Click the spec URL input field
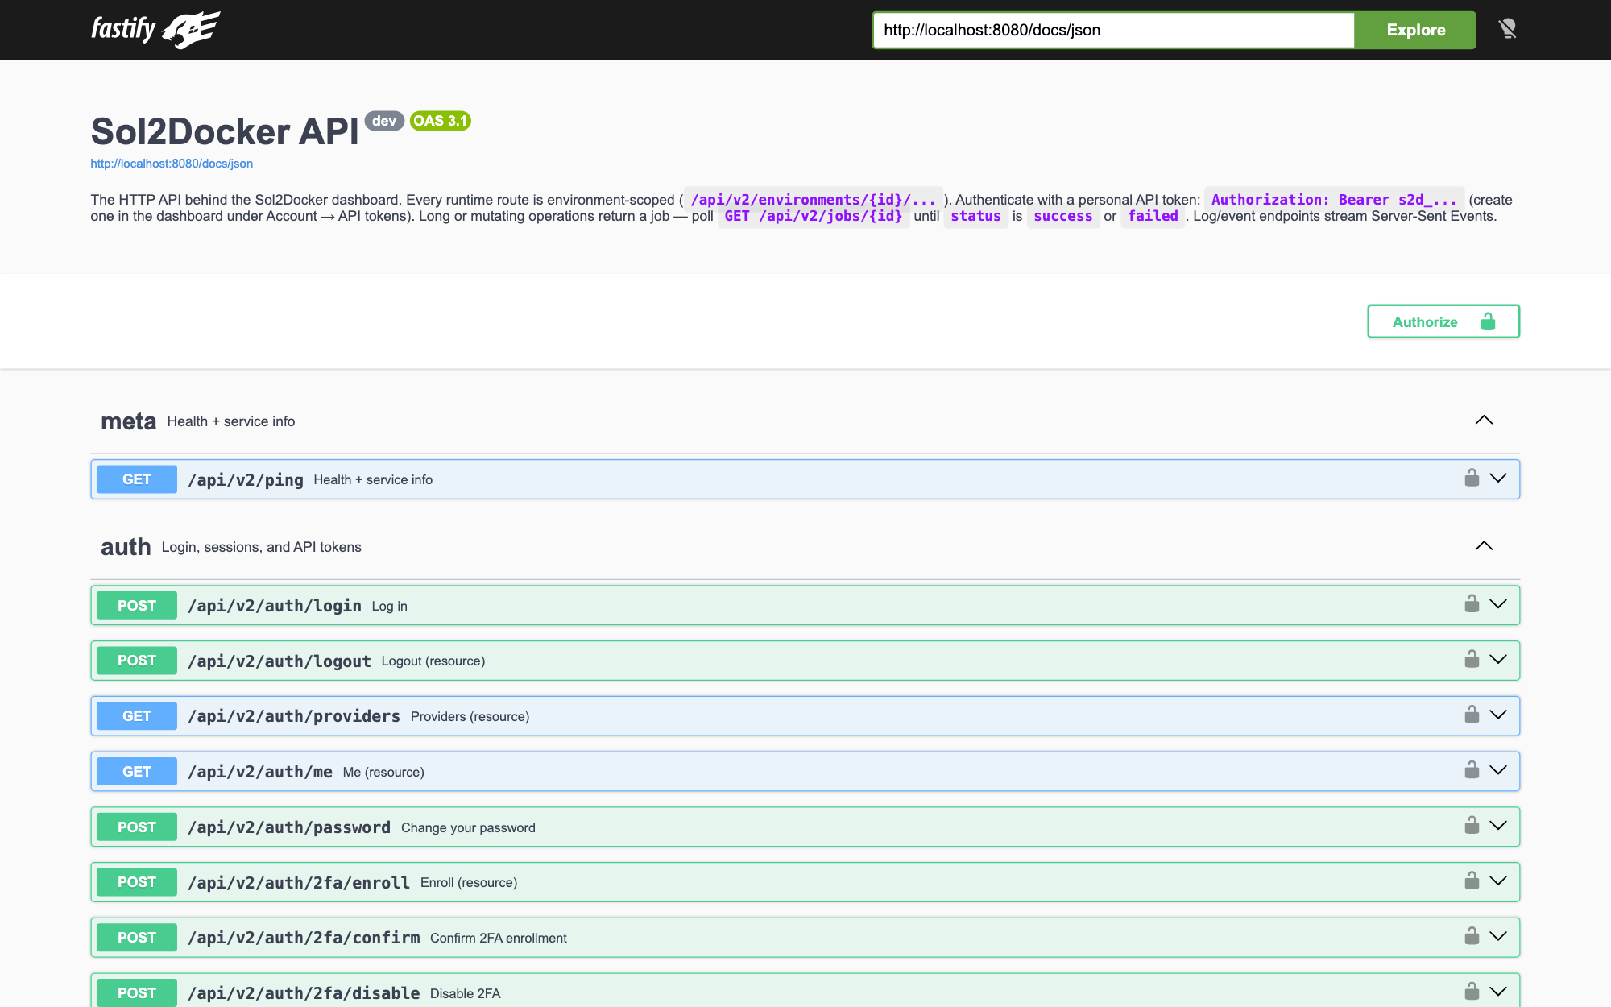Viewport: 1611px width, 1007px height. tap(1114, 30)
